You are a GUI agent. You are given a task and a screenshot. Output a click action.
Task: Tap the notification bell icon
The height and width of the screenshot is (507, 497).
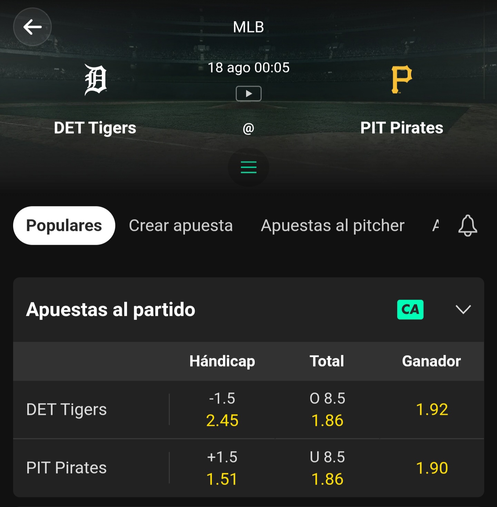click(468, 226)
